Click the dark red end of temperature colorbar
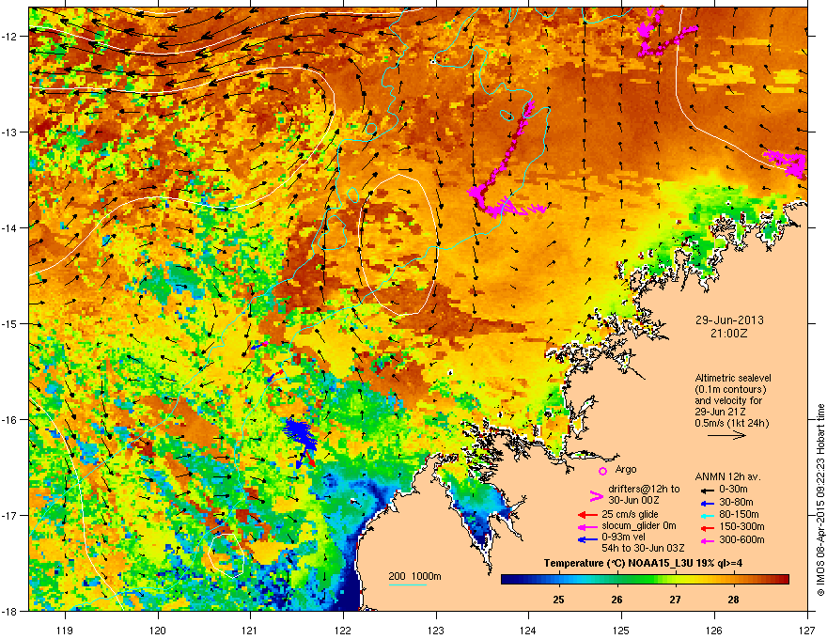This screenshot has width=827, height=639. click(x=782, y=580)
